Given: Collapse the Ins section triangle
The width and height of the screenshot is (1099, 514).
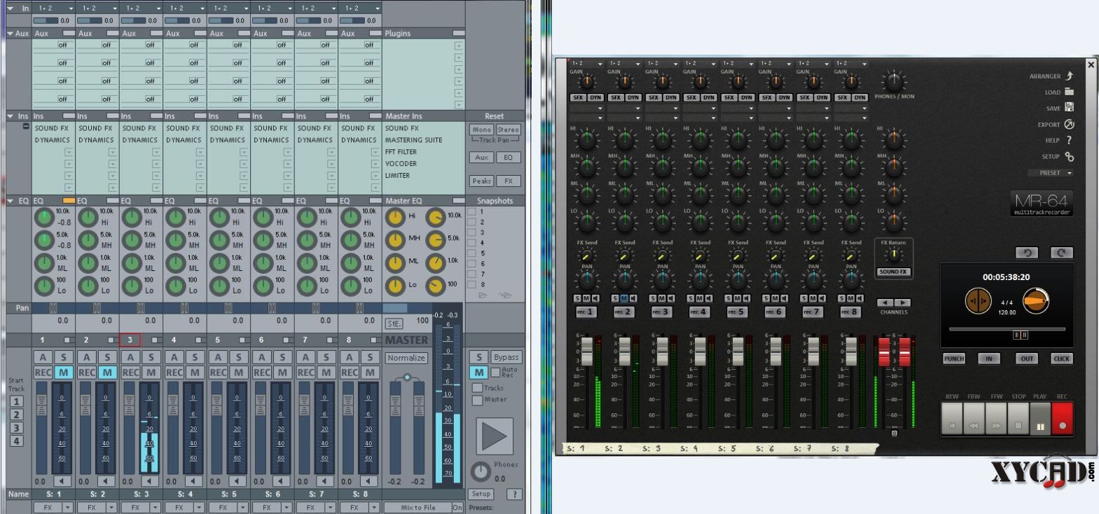Looking at the screenshot, I should tap(11, 116).
